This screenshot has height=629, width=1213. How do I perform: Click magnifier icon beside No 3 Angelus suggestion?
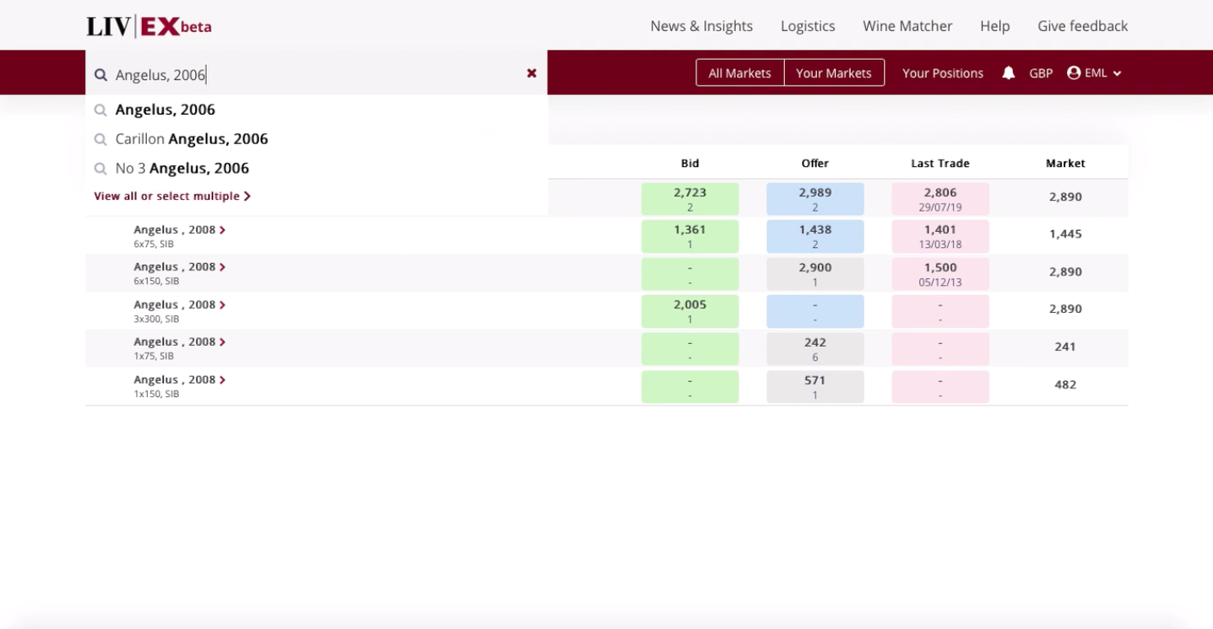point(100,169)
